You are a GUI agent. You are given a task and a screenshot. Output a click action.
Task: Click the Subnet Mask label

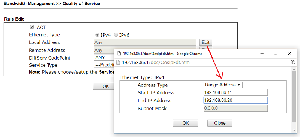click(152, 109)
